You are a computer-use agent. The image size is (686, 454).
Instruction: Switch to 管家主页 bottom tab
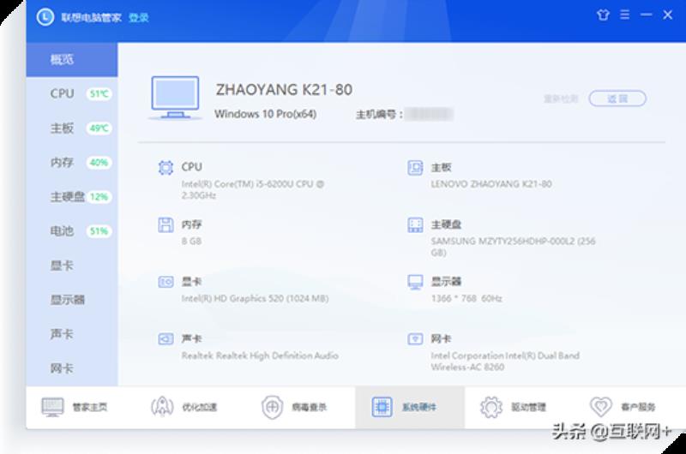pyautogui.click(x=75, y=408)
